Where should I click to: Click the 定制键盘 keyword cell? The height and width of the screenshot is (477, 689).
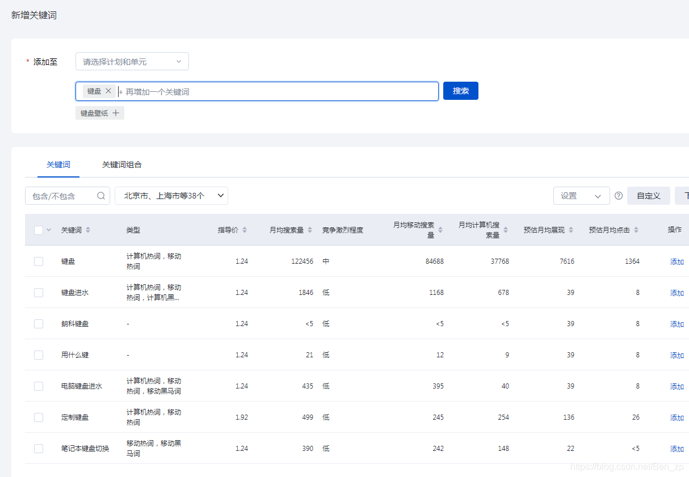click(75, 417)
